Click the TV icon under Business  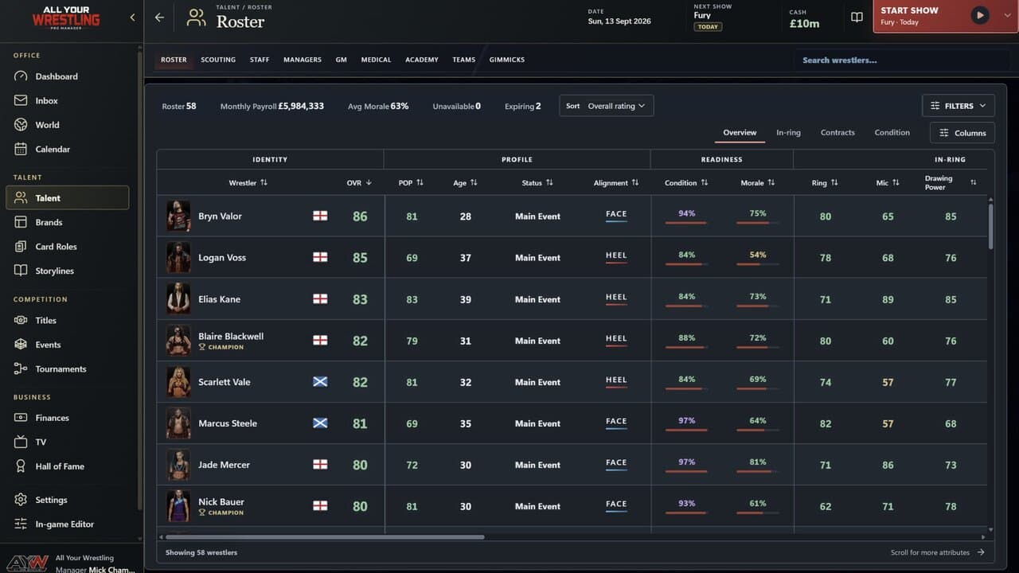click(x=21, y=442)
